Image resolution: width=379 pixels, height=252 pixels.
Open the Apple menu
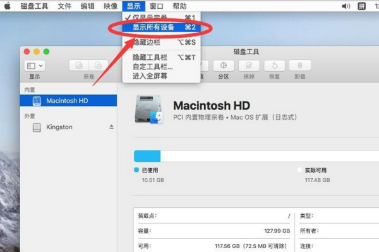point(8,6)
